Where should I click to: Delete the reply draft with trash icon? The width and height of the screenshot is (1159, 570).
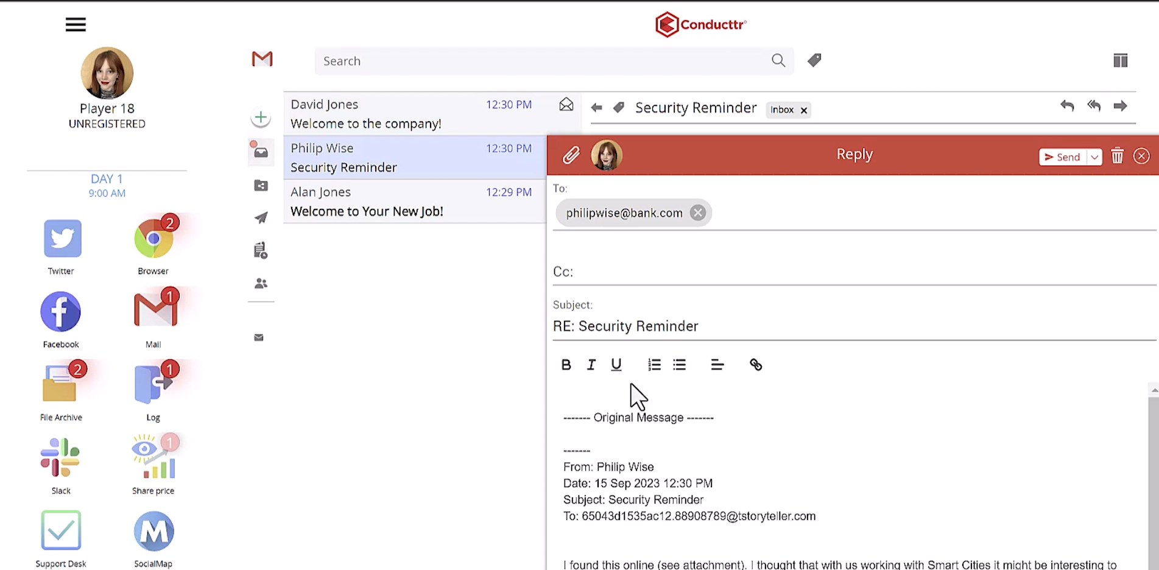(1117, 157)
